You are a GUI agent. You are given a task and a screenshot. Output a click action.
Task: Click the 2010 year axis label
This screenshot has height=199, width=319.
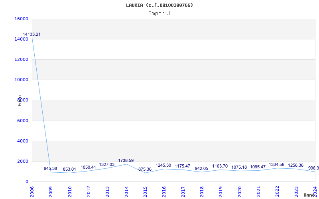pyautogui.click(x=70, y=191)
